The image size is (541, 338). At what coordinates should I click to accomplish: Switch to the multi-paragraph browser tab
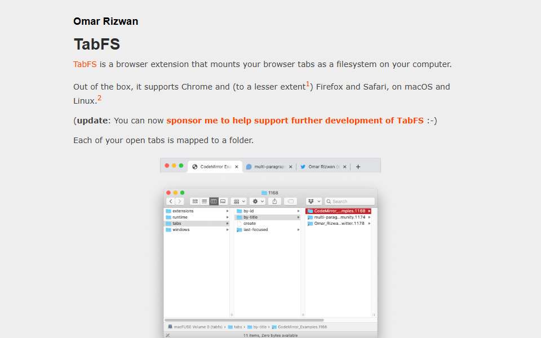(265, 167)
